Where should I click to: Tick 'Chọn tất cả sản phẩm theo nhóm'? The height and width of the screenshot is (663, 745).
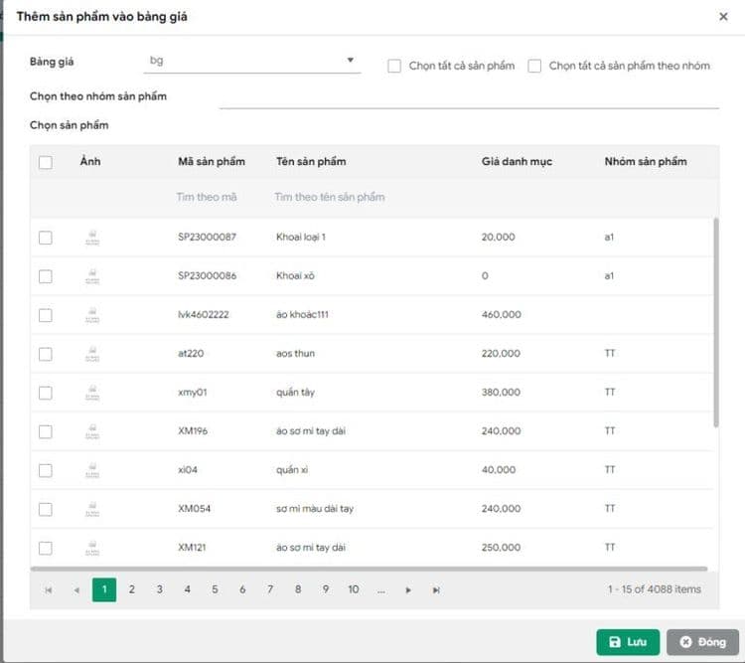coord(534,66)
